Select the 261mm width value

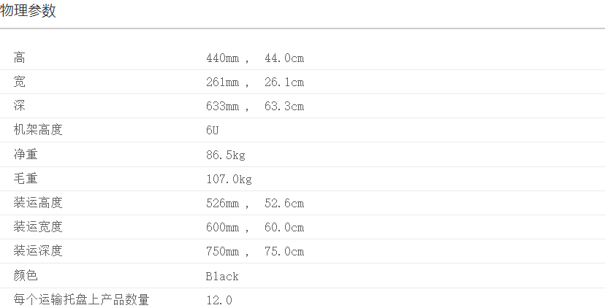(x=223, y=82)
